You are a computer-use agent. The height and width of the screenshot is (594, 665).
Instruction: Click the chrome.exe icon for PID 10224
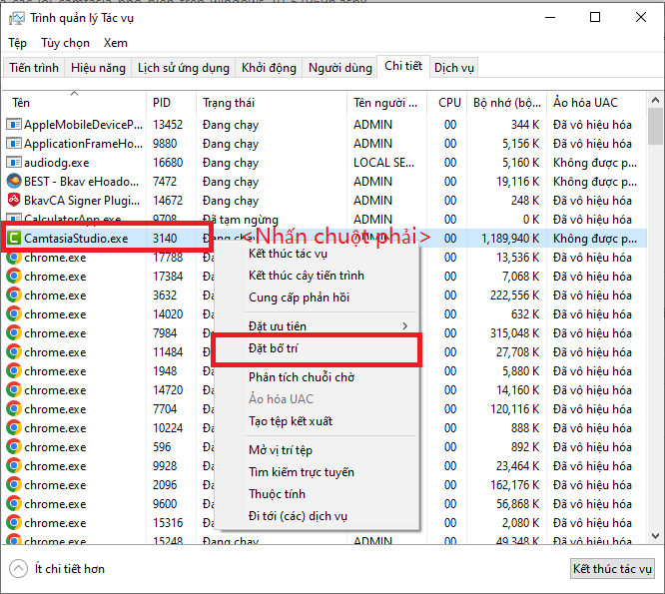point(14,428)
